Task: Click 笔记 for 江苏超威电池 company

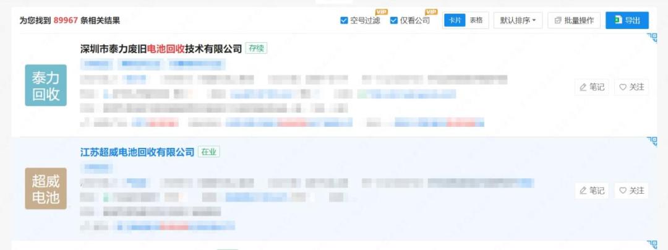Action: click(592, 191)
